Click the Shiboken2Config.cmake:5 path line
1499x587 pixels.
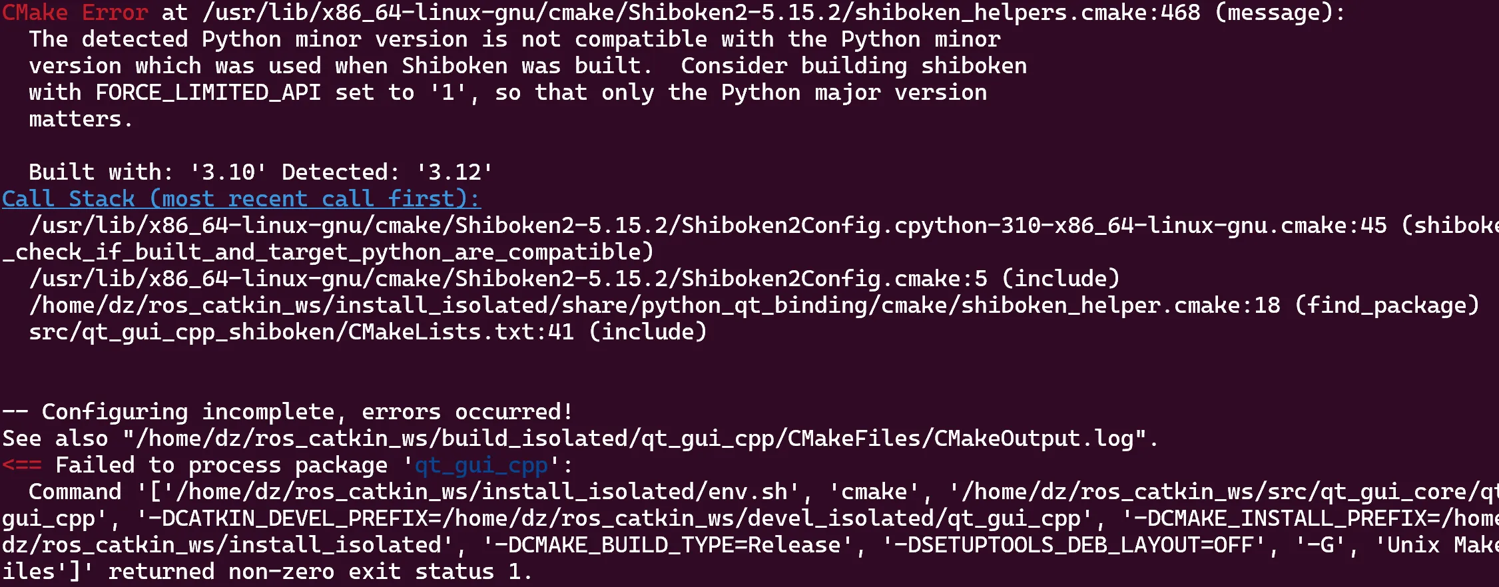click(x=507, y=279)
